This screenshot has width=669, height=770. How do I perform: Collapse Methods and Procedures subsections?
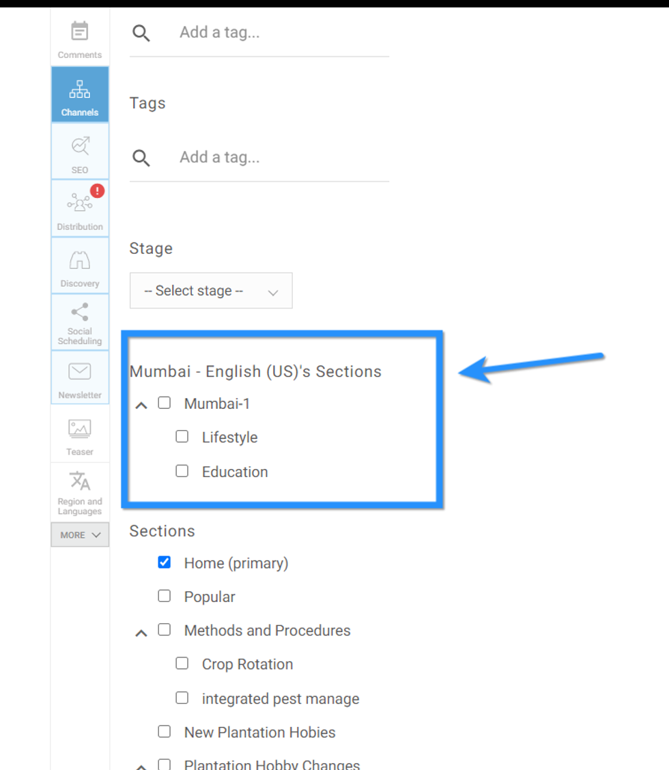141,632
